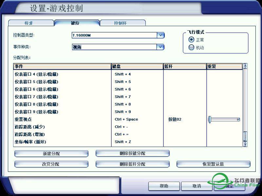Viewport: 262px width, 196px height.
Task: Click the 删除按键分配 button
Action: pyautogui.click(x=132, y=153)
